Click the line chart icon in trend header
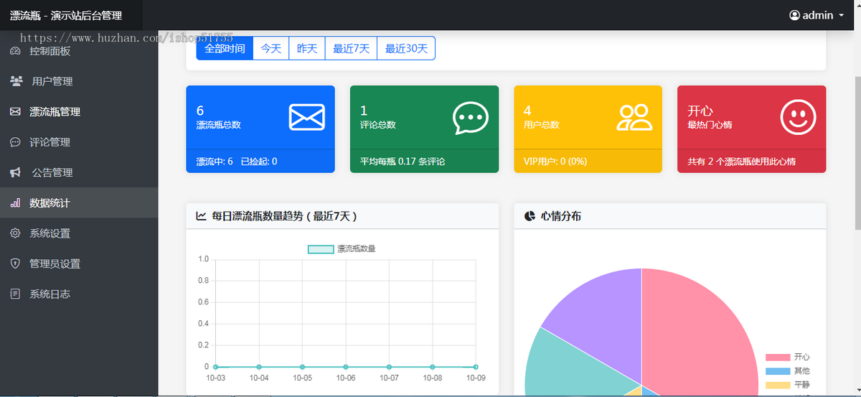Screen dimensions: 861x397 coord(202,215)
